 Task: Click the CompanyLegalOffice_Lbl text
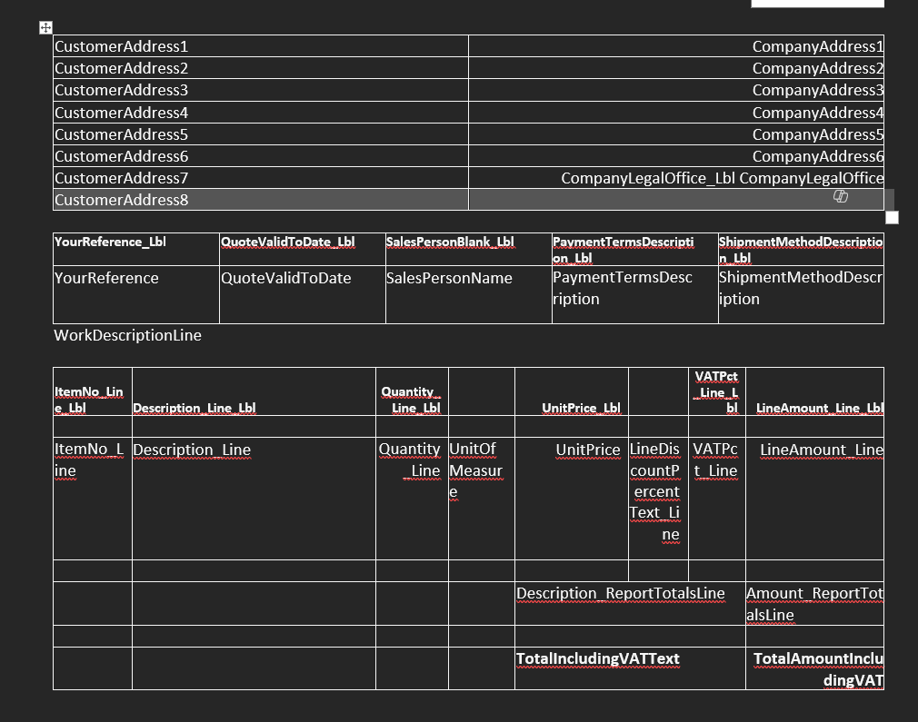[648, 178]
